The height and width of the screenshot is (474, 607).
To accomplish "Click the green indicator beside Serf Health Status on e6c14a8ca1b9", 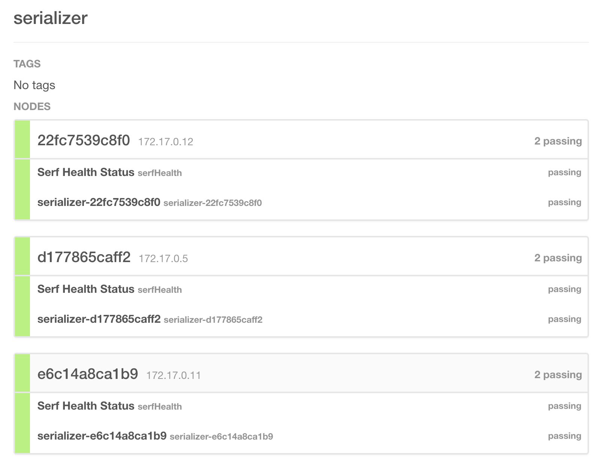I will (x=22, y=405).
